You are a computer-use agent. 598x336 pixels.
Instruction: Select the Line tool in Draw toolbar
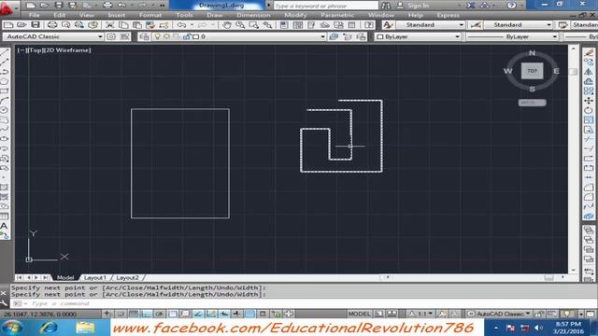[x=4, y=53]
